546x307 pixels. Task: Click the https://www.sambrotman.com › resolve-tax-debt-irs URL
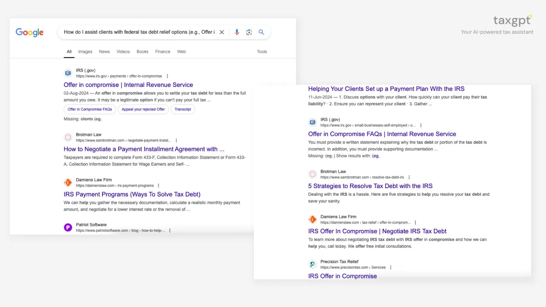pos(362,177)
